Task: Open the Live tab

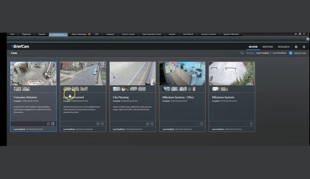Action: [x=12, y=34]
